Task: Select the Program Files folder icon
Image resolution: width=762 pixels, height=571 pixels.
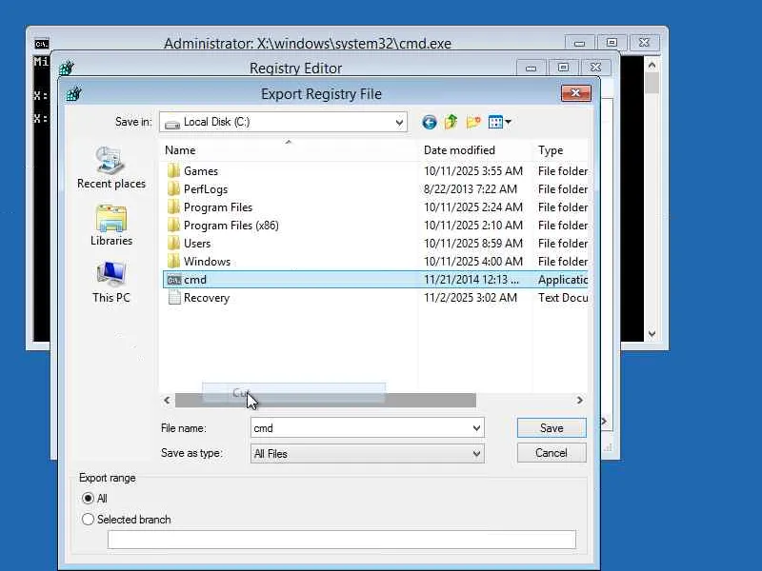Action: point(173,207)
